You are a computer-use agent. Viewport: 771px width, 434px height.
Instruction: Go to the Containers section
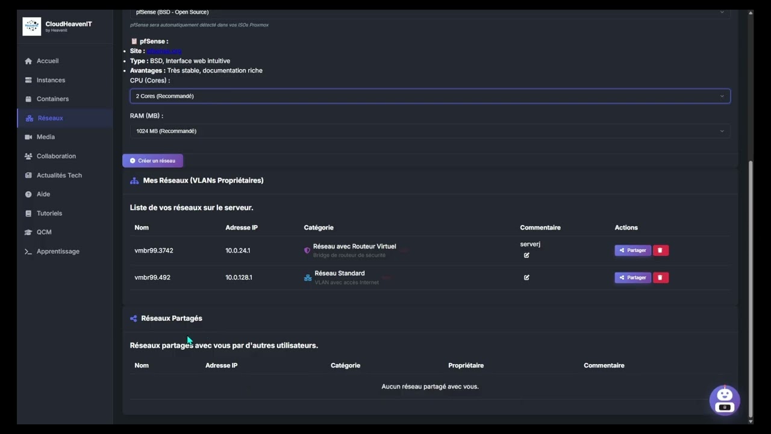click(52, 99)
